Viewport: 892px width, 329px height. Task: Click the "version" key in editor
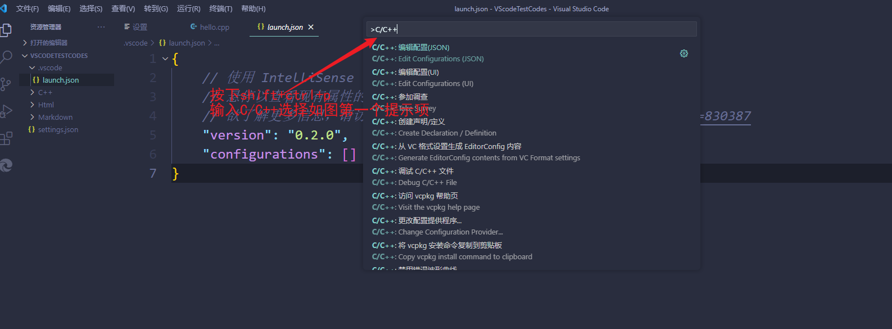[x=237, y=135]
